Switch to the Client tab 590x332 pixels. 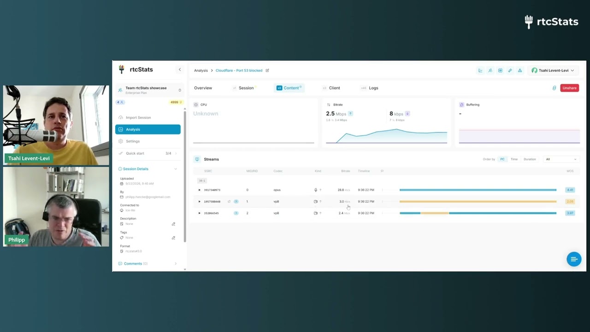click(x=331, y=88)
